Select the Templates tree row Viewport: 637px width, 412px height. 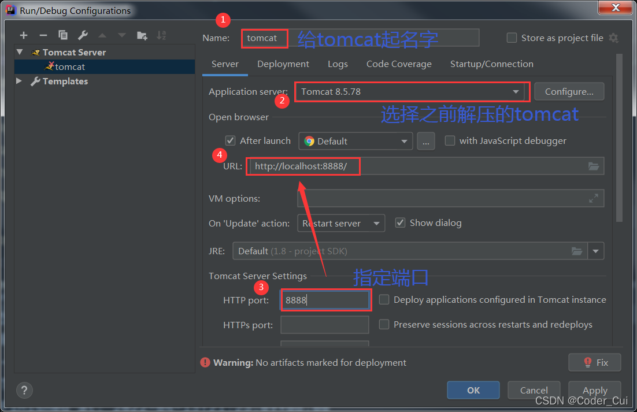tap(105, 81)
